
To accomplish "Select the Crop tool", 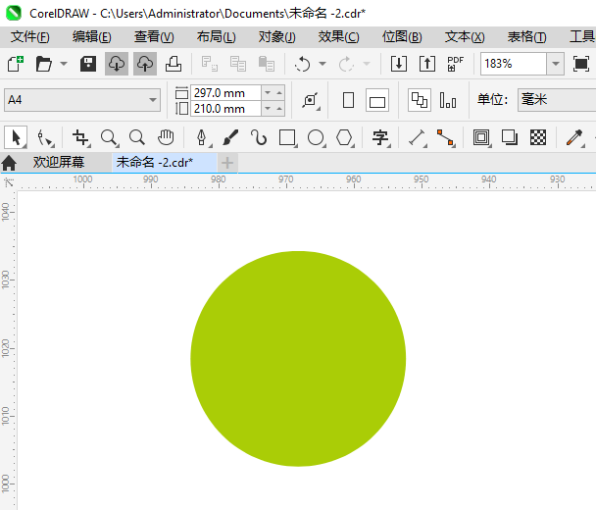I will (81, 137).
